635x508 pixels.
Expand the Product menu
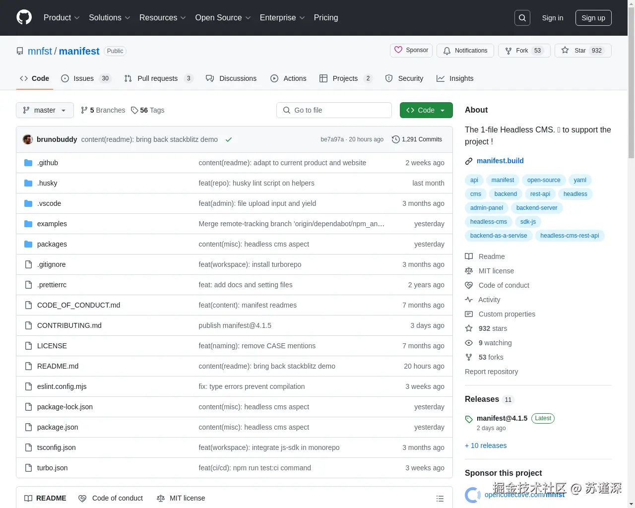coord(62,18)
